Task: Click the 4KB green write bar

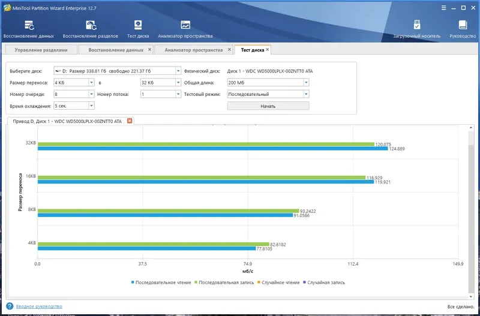Action: [154, 244]
